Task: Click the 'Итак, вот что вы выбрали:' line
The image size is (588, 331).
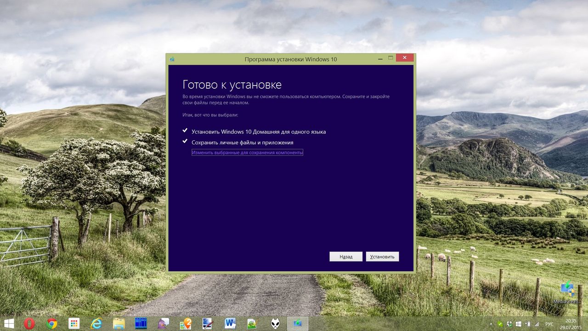Action: point(210,114)
